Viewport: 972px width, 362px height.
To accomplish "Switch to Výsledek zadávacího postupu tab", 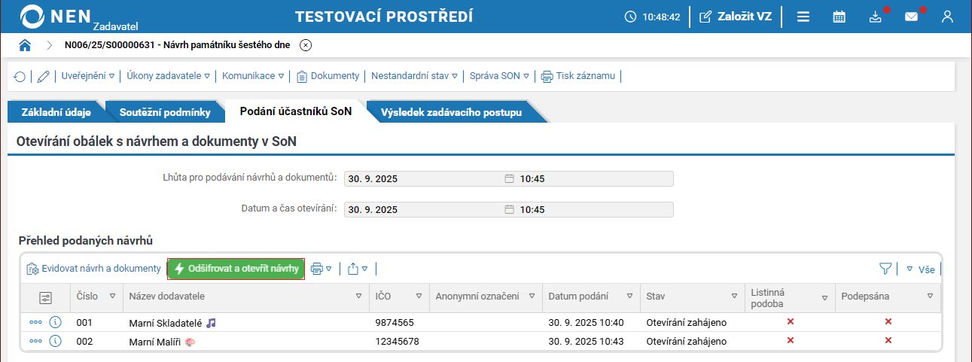I will (451, 112).
